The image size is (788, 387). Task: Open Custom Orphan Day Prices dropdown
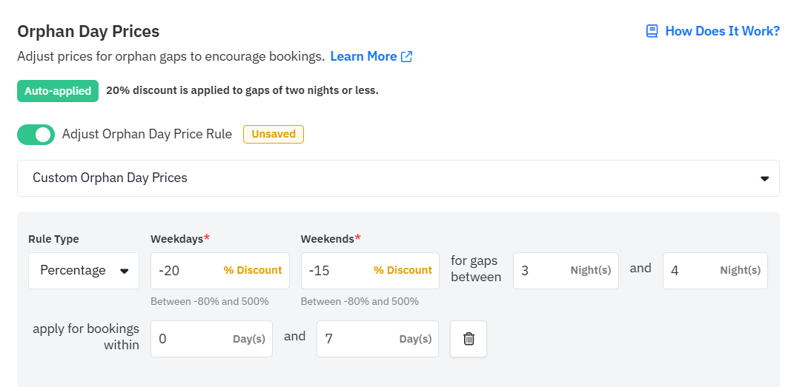[x=398, y=178]
